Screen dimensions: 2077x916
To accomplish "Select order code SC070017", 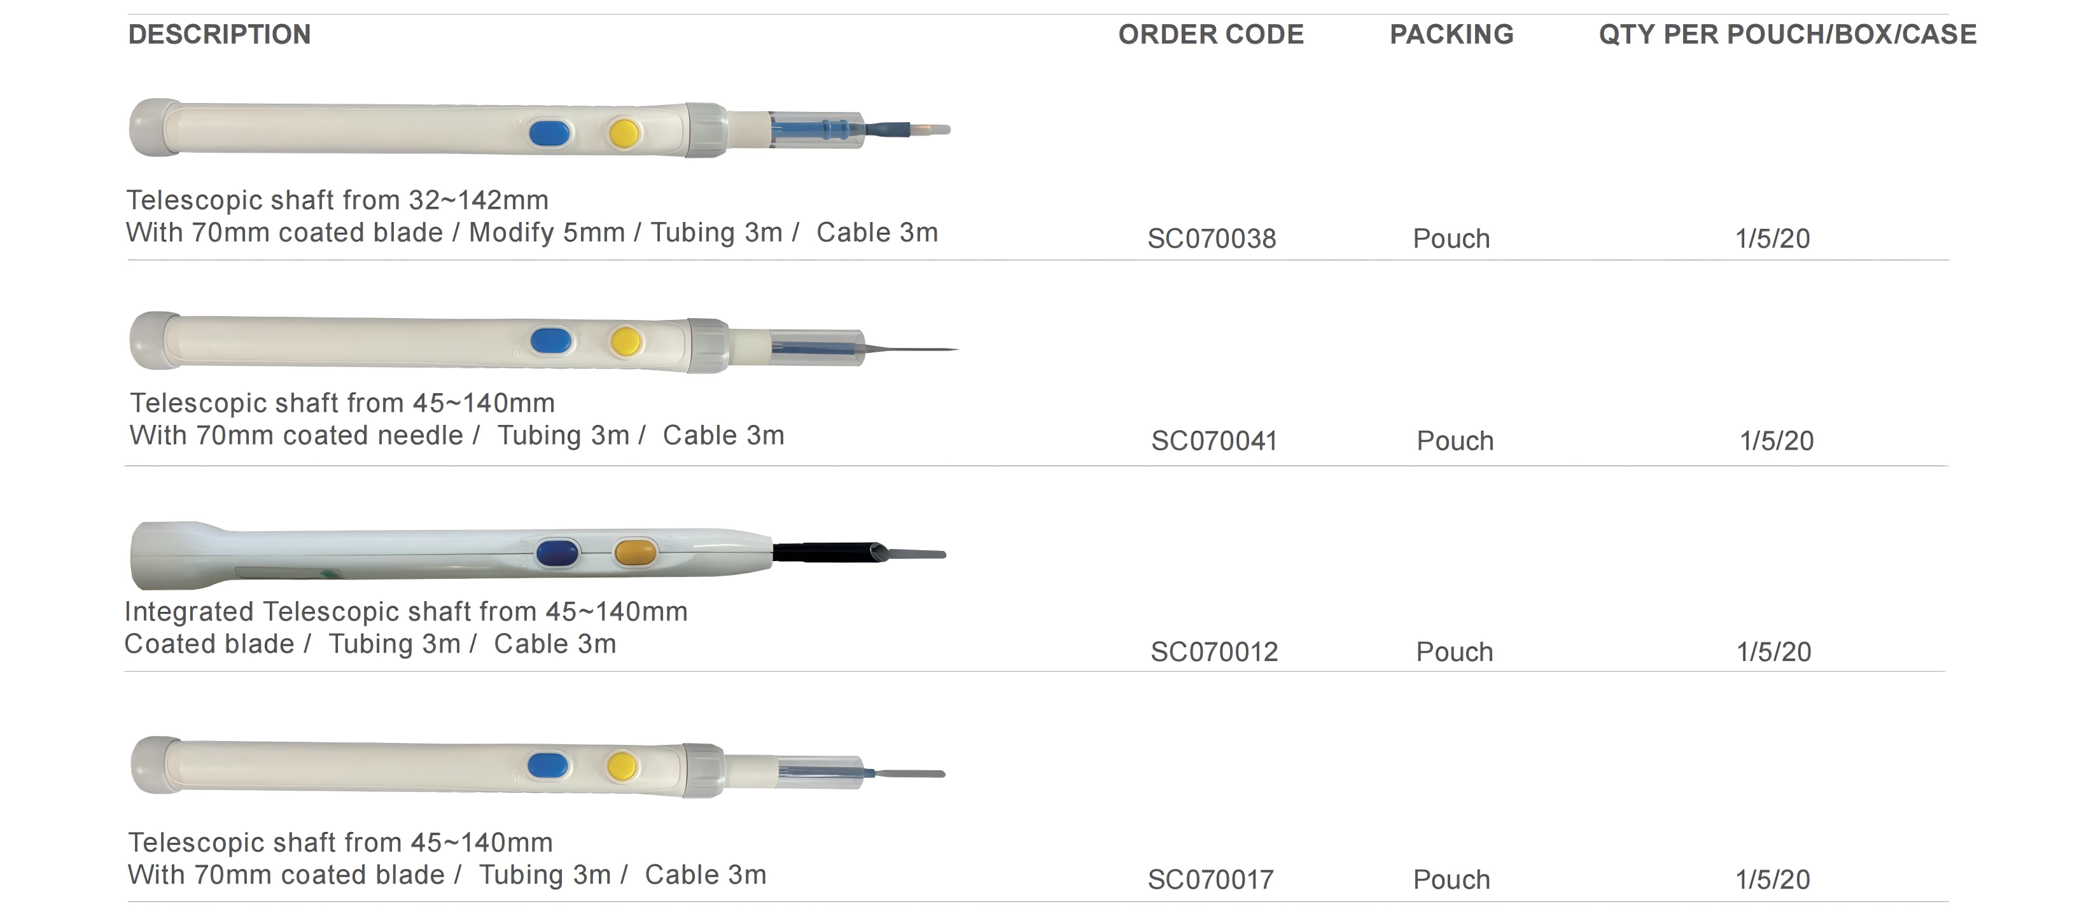I will click(x=1210, y=880).
